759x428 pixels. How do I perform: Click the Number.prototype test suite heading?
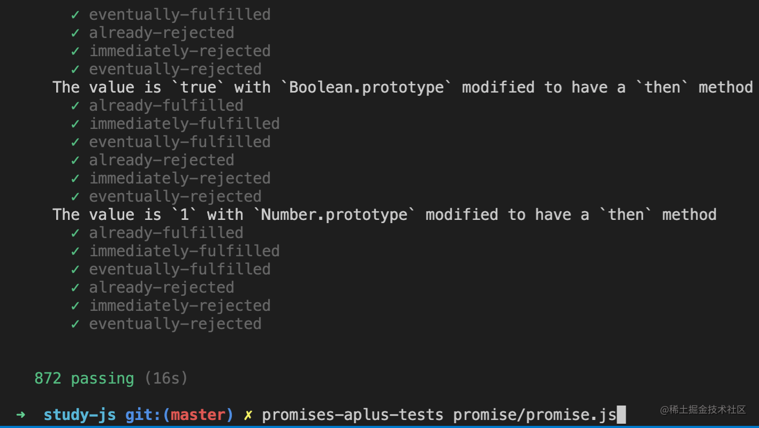(384, 215)
